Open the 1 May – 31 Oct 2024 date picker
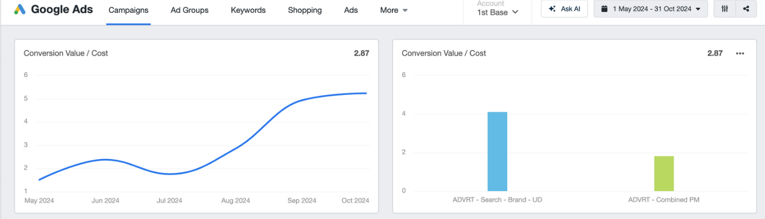The height and width of the screenshot is (219, 765). pyautogui.click(x=650, y=9)
